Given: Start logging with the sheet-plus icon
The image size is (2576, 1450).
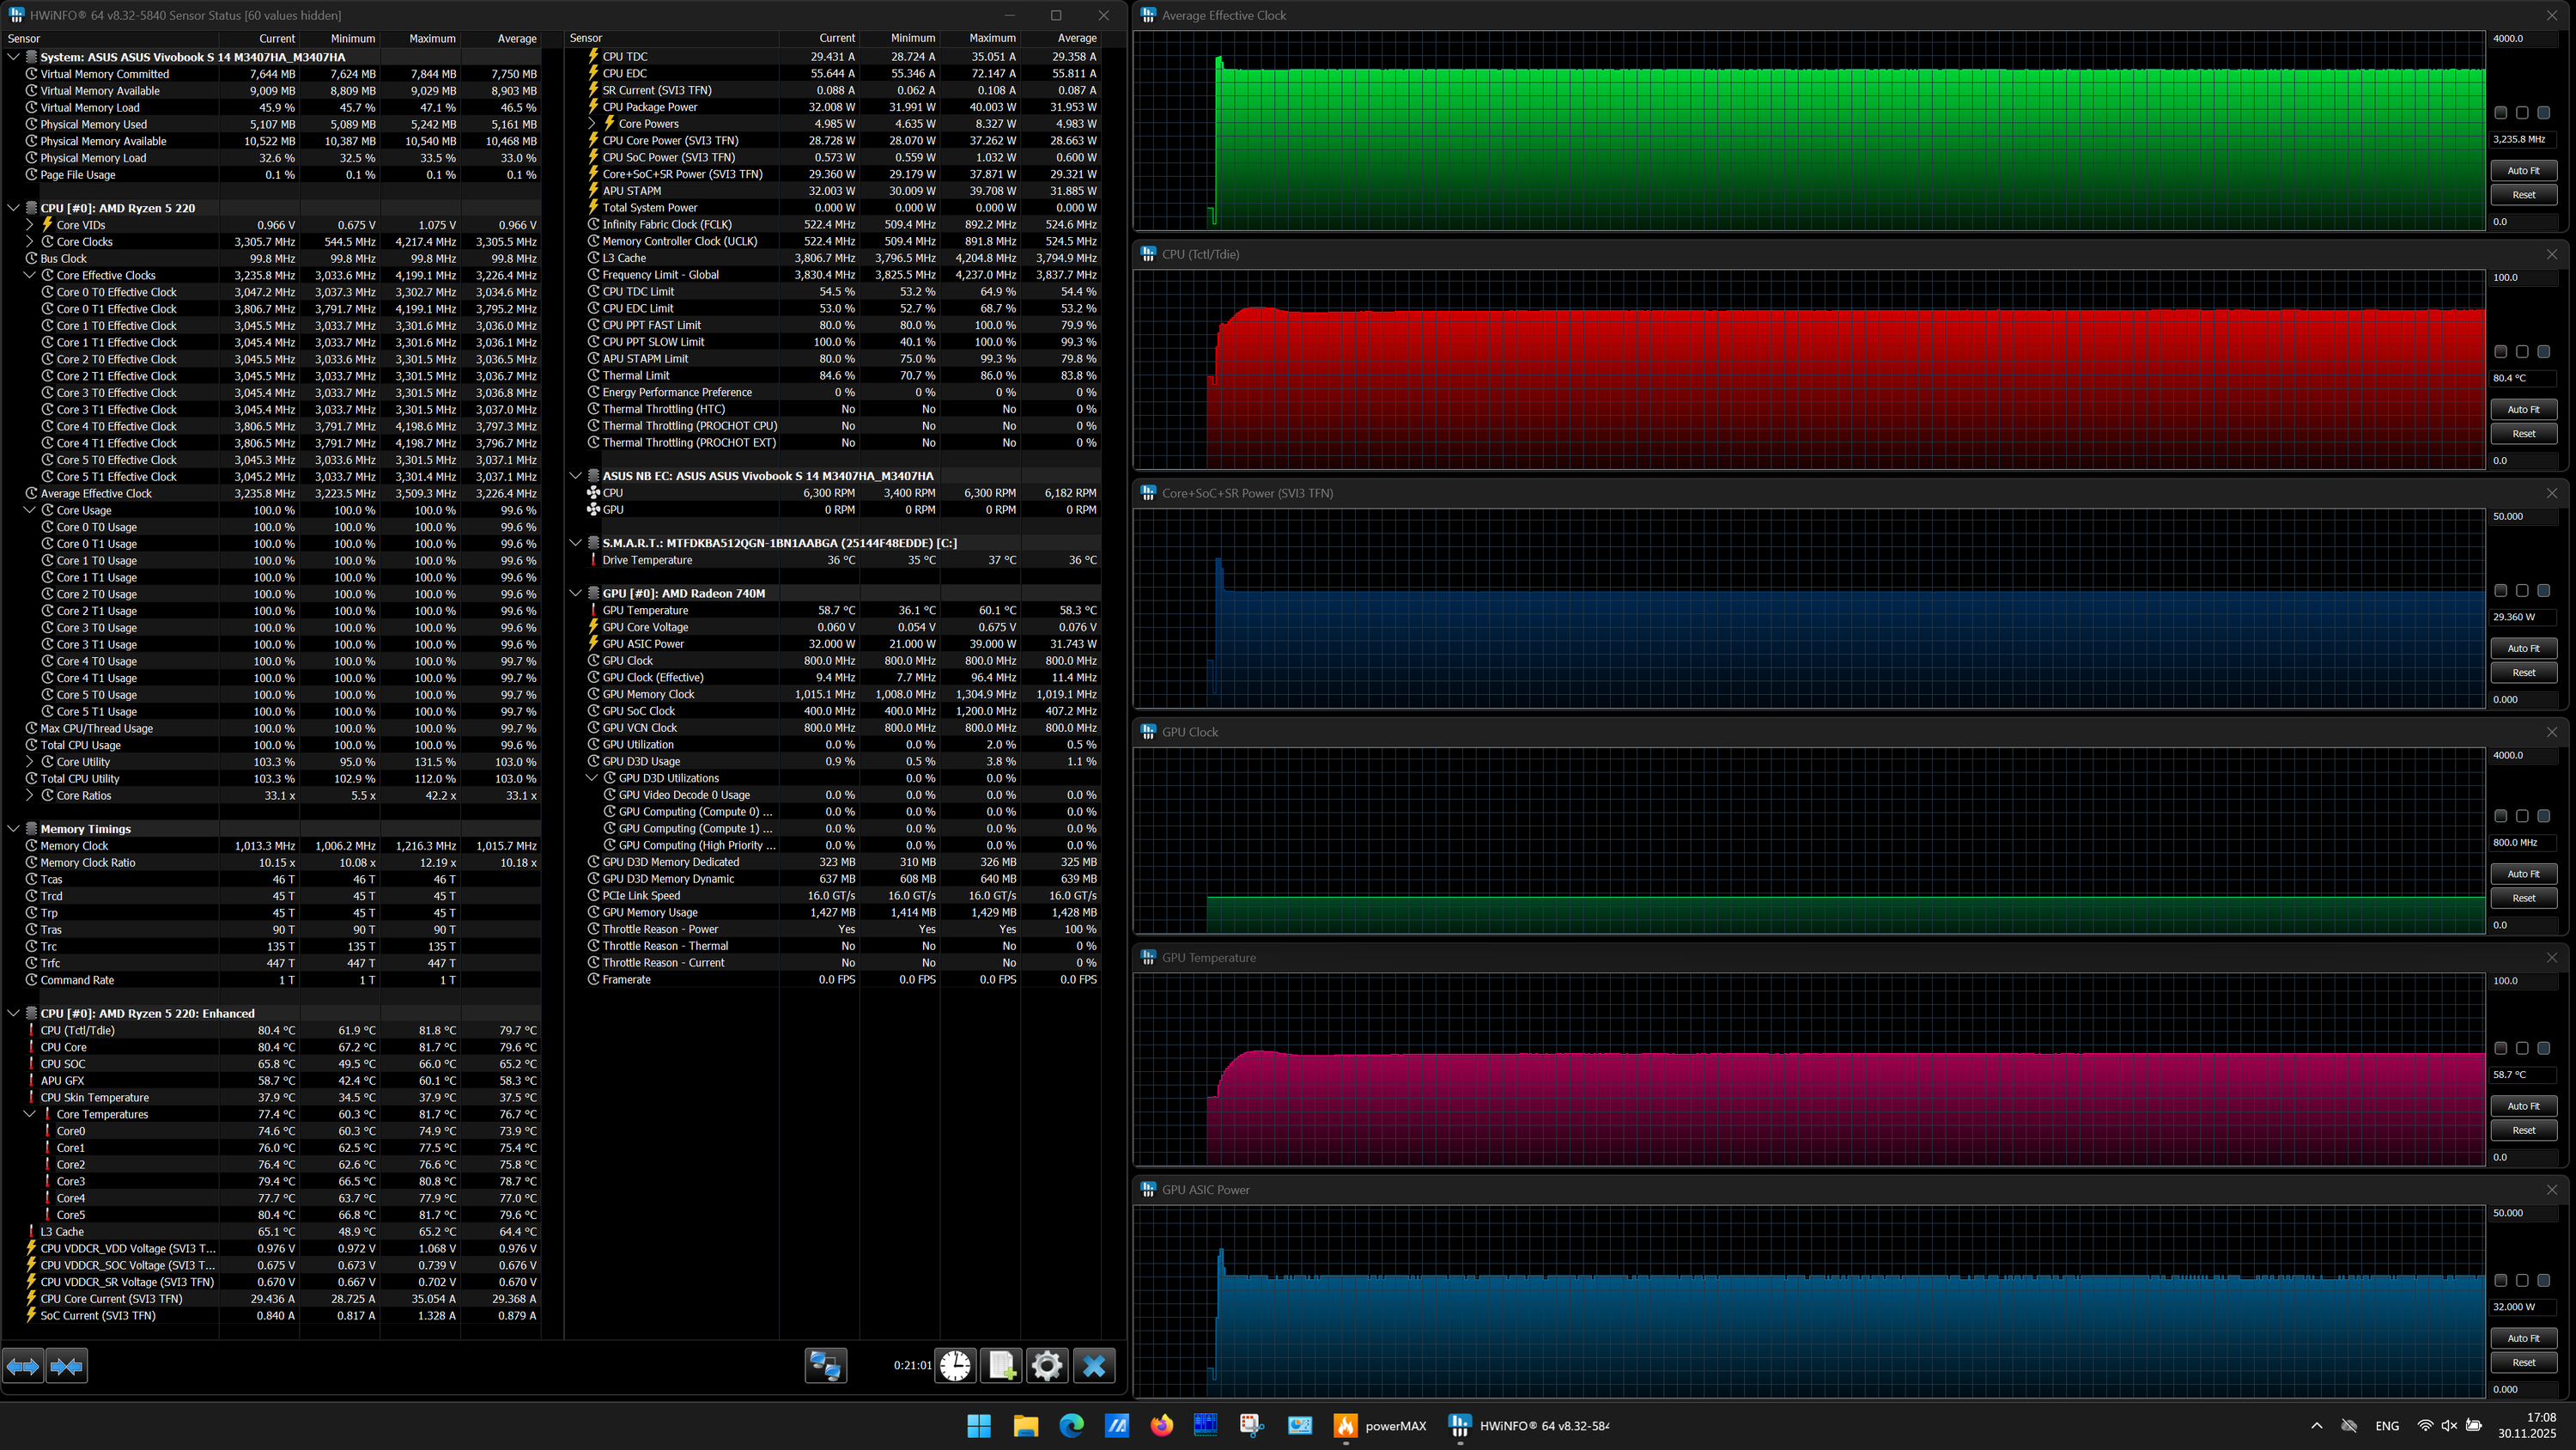Looking at the screenshot, I should tap(1001, 1365).
